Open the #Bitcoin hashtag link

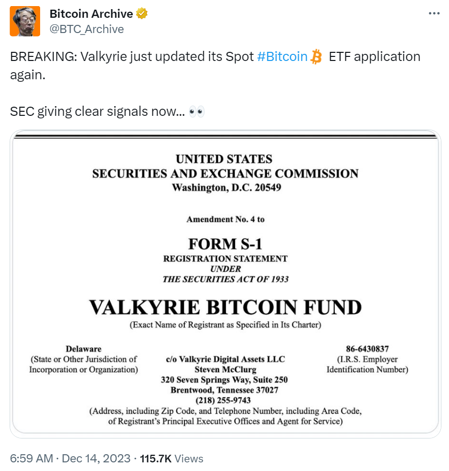pyautogui.click(x=282, y=56)
